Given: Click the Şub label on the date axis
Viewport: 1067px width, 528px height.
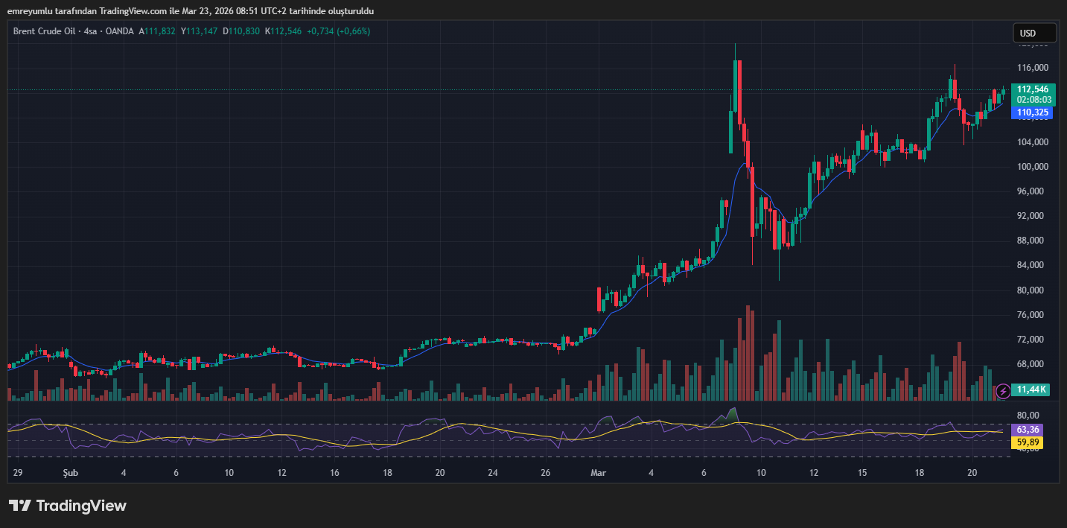Looking at the screenshot, I should tap(70, 473).
